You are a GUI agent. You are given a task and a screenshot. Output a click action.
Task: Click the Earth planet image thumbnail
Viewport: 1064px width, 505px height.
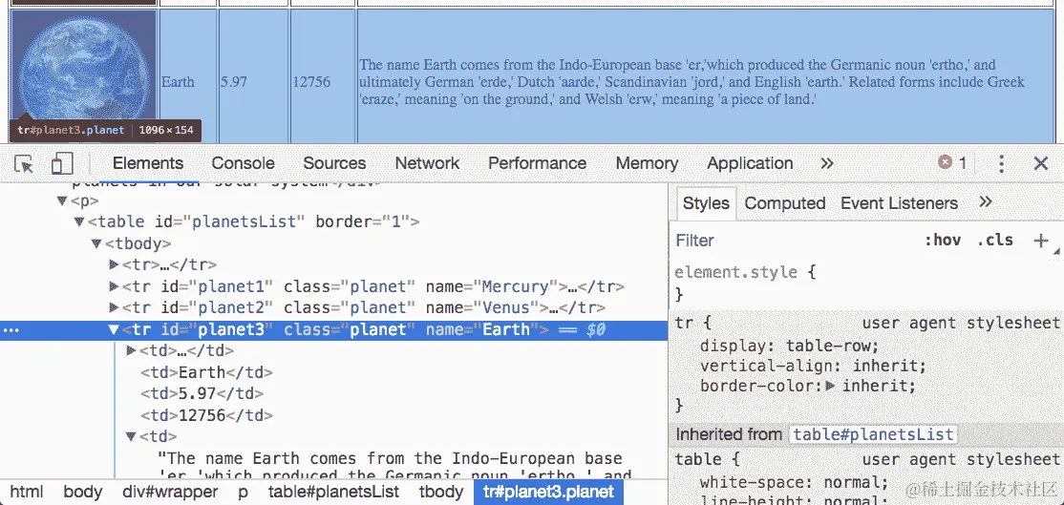pyautogui.click(x=84, y=76)
